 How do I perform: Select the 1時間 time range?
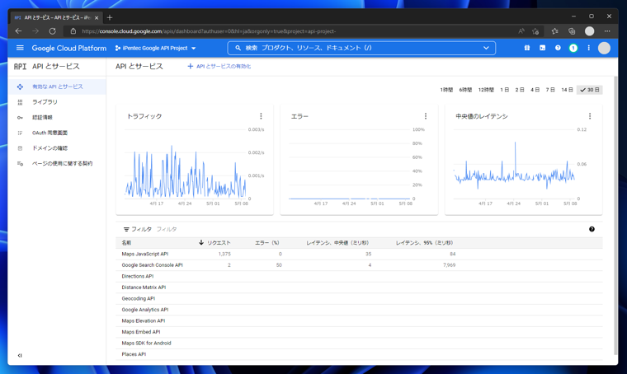point(446,90)
